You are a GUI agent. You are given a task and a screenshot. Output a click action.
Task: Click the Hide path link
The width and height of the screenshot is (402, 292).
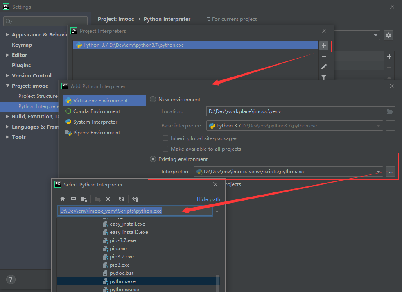(208, 199)
